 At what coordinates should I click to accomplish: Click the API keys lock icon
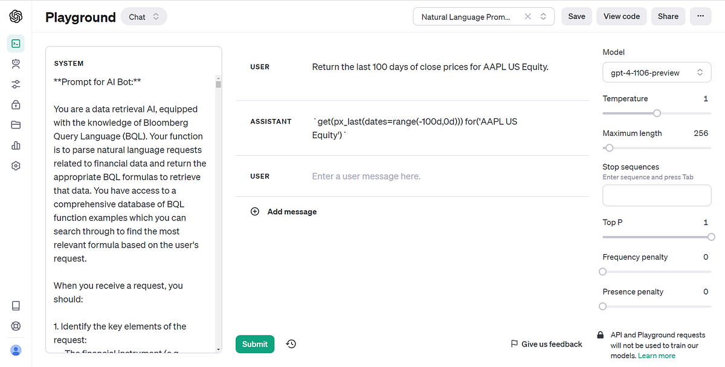[16, 104]
